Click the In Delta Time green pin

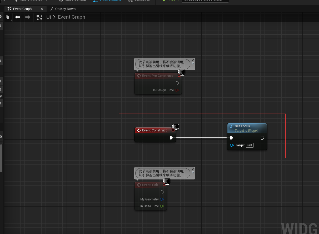[x=162, y=206]
